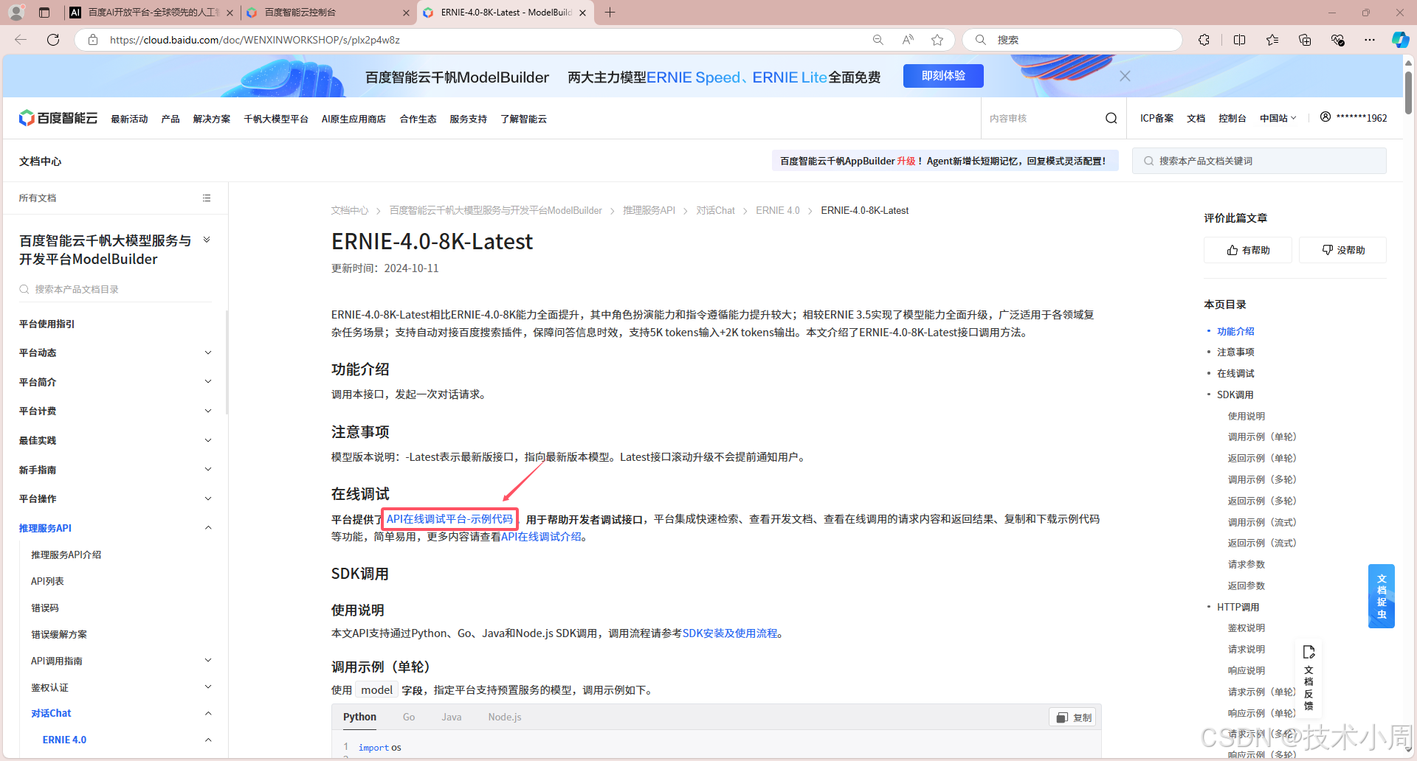
Task: Switch to the 百度智能云控制台 browser tab
Action: (x=327, y=13)
